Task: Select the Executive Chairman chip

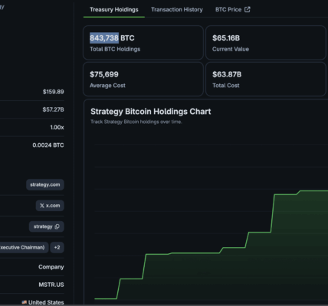Action: point(23,247)
